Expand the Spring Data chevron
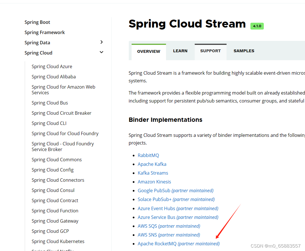 101,42
